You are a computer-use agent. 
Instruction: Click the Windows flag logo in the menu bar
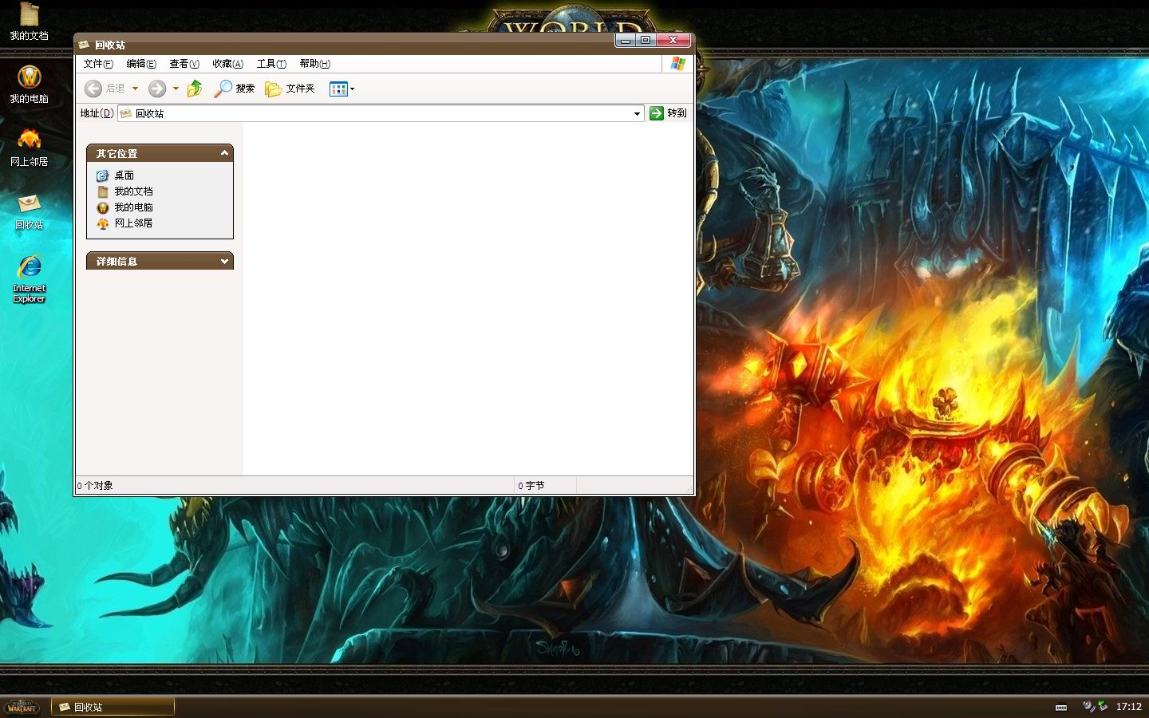click(678, 64)
